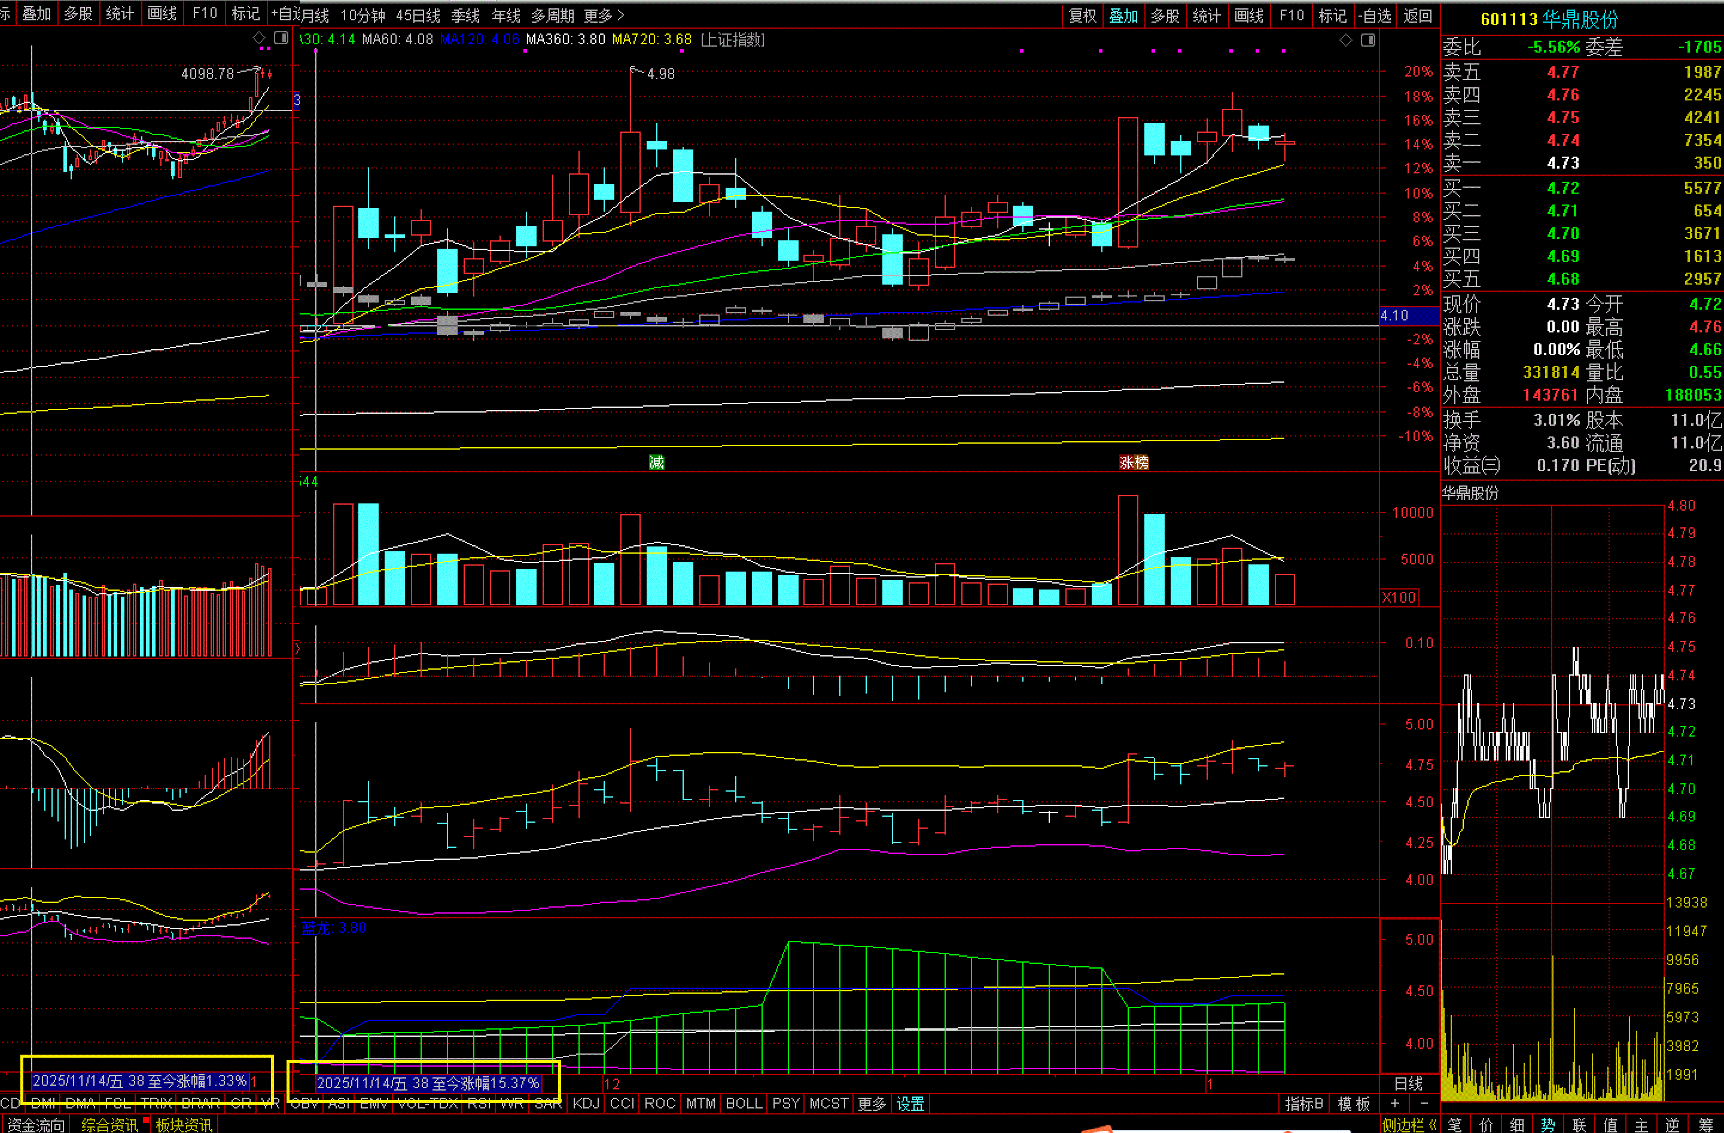The height and width of the screenshot is (1133, 1724).
Task: Toggle 复权 price adjustment in top toolbar
Action: pyautogui.click(x=1083, y=15)
